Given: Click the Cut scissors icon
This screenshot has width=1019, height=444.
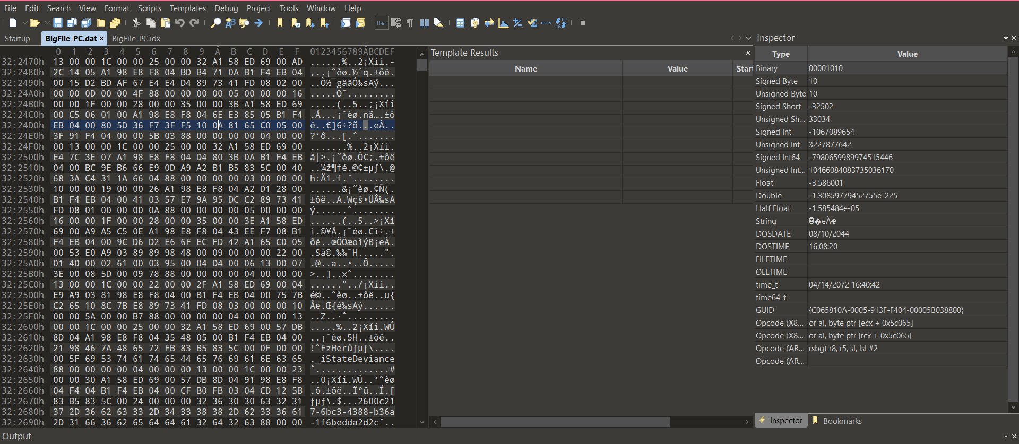Looking at the screenshot, I should [x=136, y=23].
